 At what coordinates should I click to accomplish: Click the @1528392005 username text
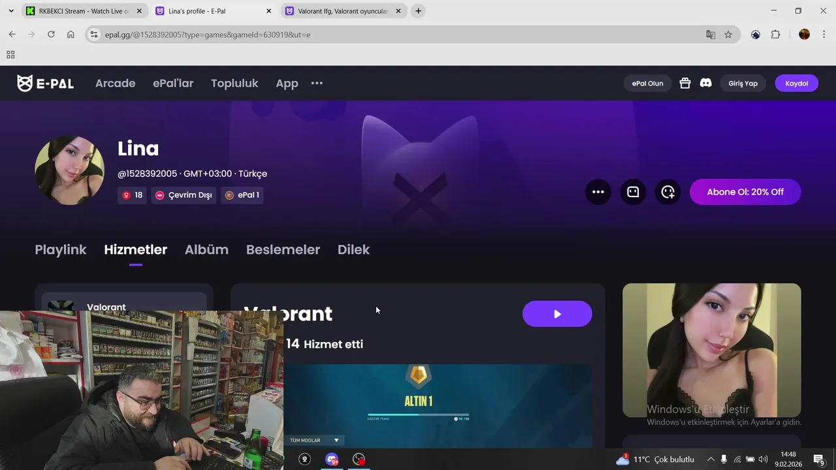click(x=147, y=174)
